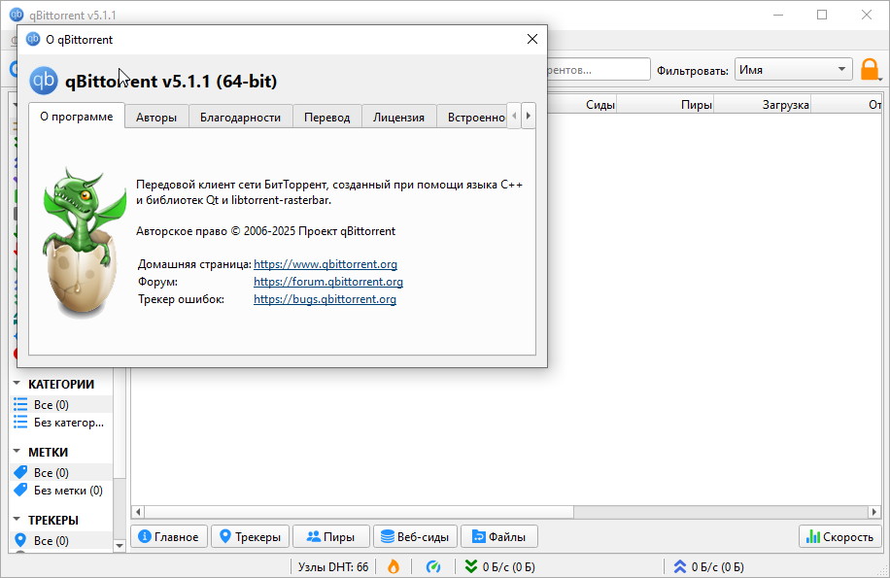Open the Пиры details tab
This screenshot has width=890, height=578.
pyautogui.click(x=331, y=536)
